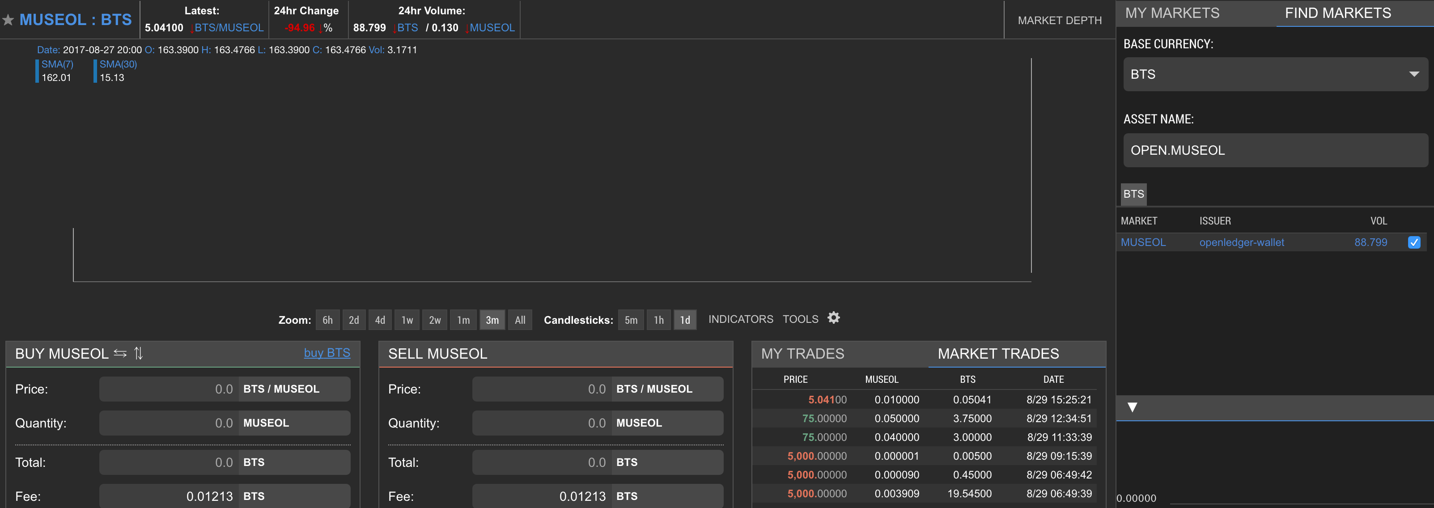Open MARKET TRADES tab

pos(998,353)
